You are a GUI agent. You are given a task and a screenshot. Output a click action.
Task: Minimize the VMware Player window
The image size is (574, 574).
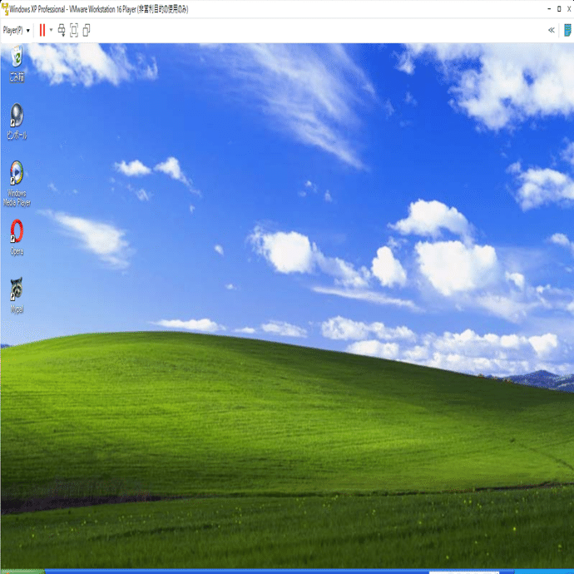tap(549, 9)
